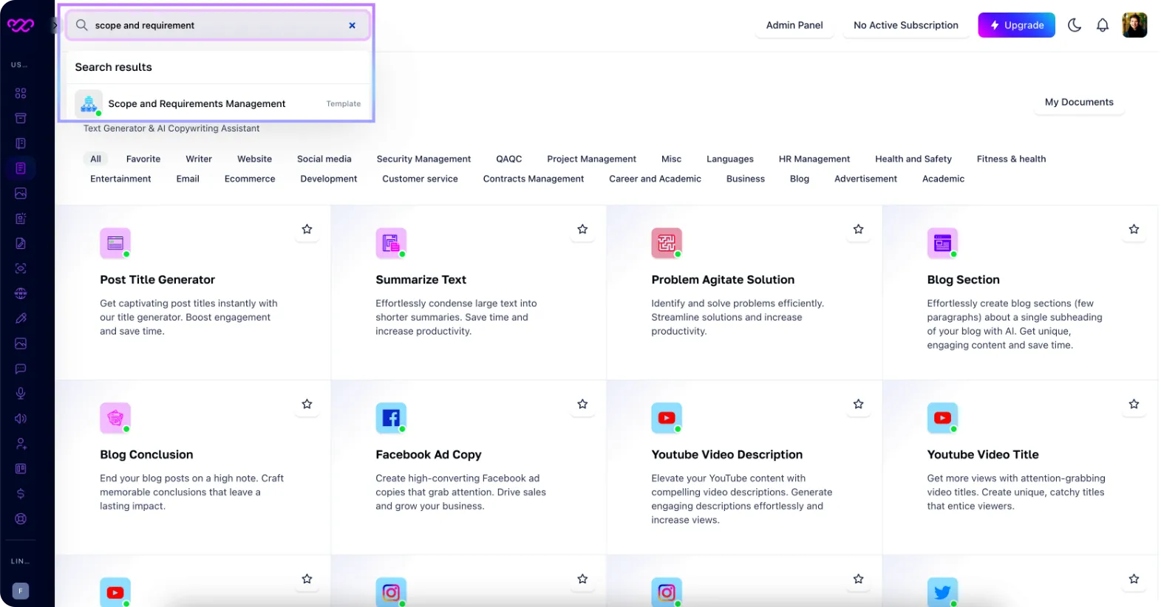Image resolution: width=1161 pixels, height=607 pixels.
Task: Favorite the Facebook Ad Copy template
Action: [x=582, y=405]
